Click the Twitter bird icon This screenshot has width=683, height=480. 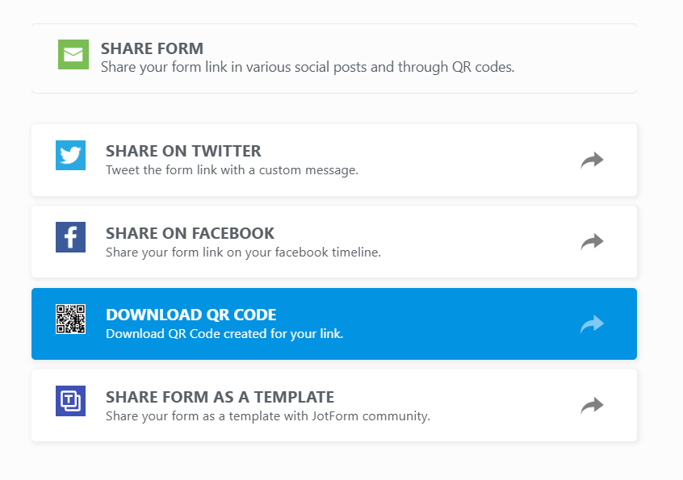[x=70, y=155]
